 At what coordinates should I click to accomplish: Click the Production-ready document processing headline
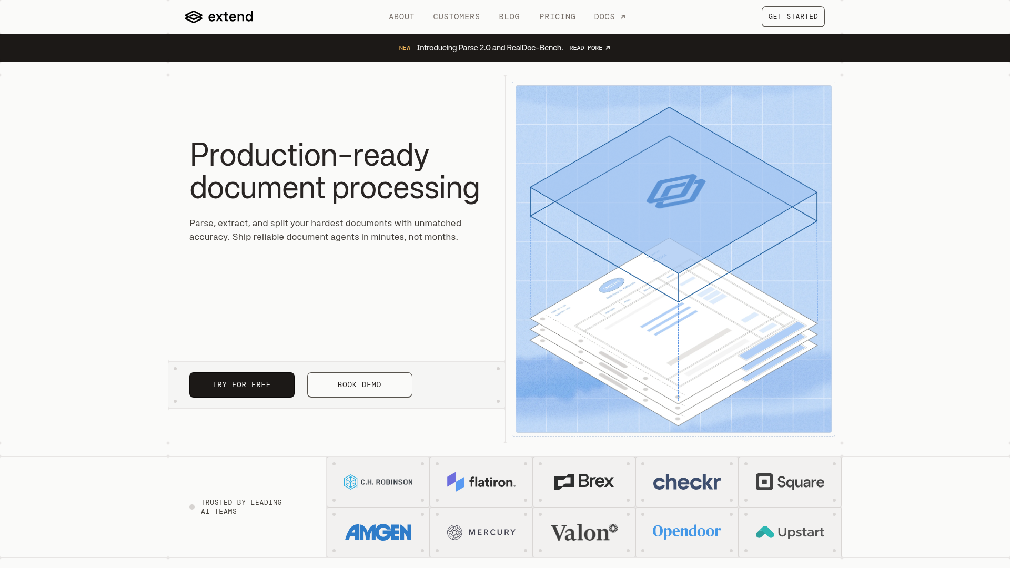point(335,171)
